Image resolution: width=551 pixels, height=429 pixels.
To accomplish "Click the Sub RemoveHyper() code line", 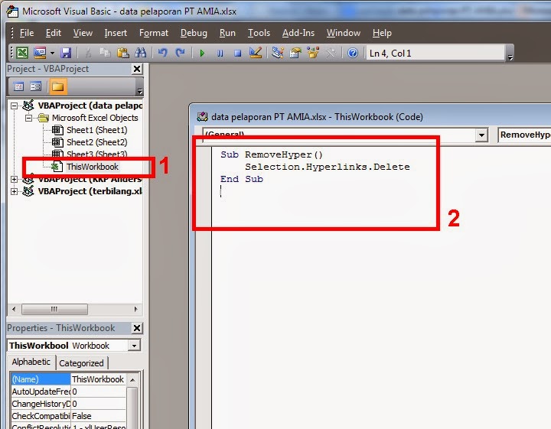I will [x=272, y=154].
